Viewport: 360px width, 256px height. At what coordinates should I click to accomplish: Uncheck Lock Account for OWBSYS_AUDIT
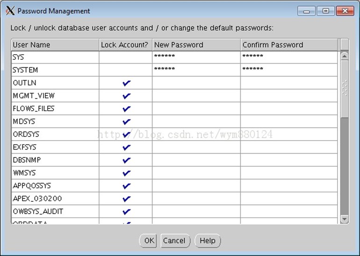pos(127,211)
